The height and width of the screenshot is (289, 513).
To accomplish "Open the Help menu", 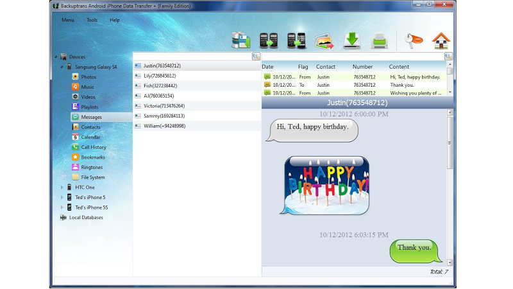I will (115, 20).
